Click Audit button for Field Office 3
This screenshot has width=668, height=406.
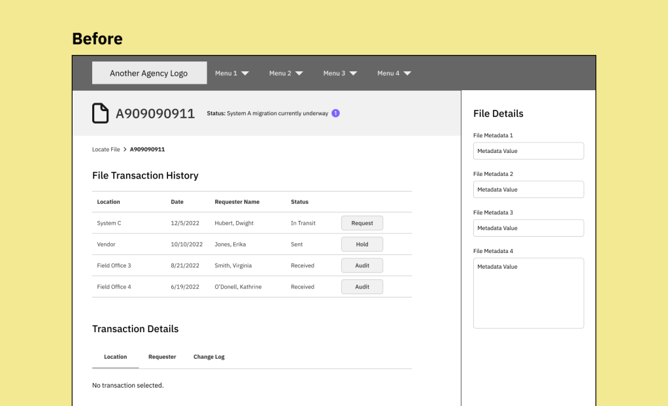click(362, 265)
